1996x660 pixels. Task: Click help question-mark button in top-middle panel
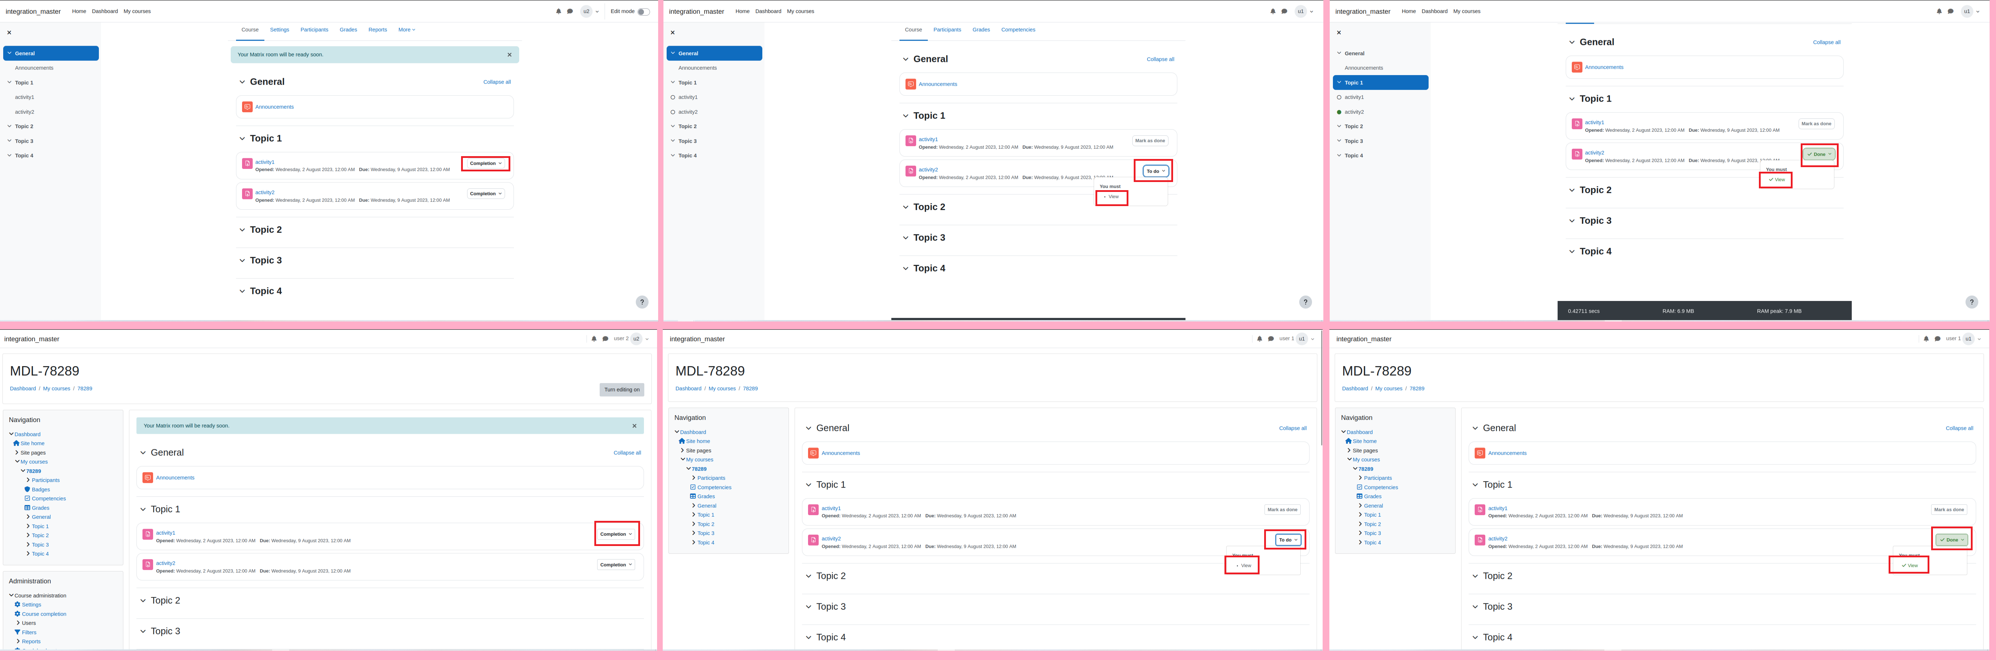click(1306, 302)
